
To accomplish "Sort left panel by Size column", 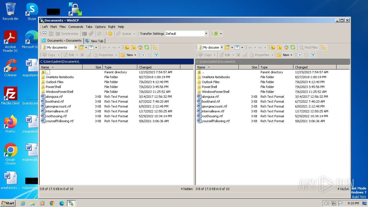I will 93,67.
